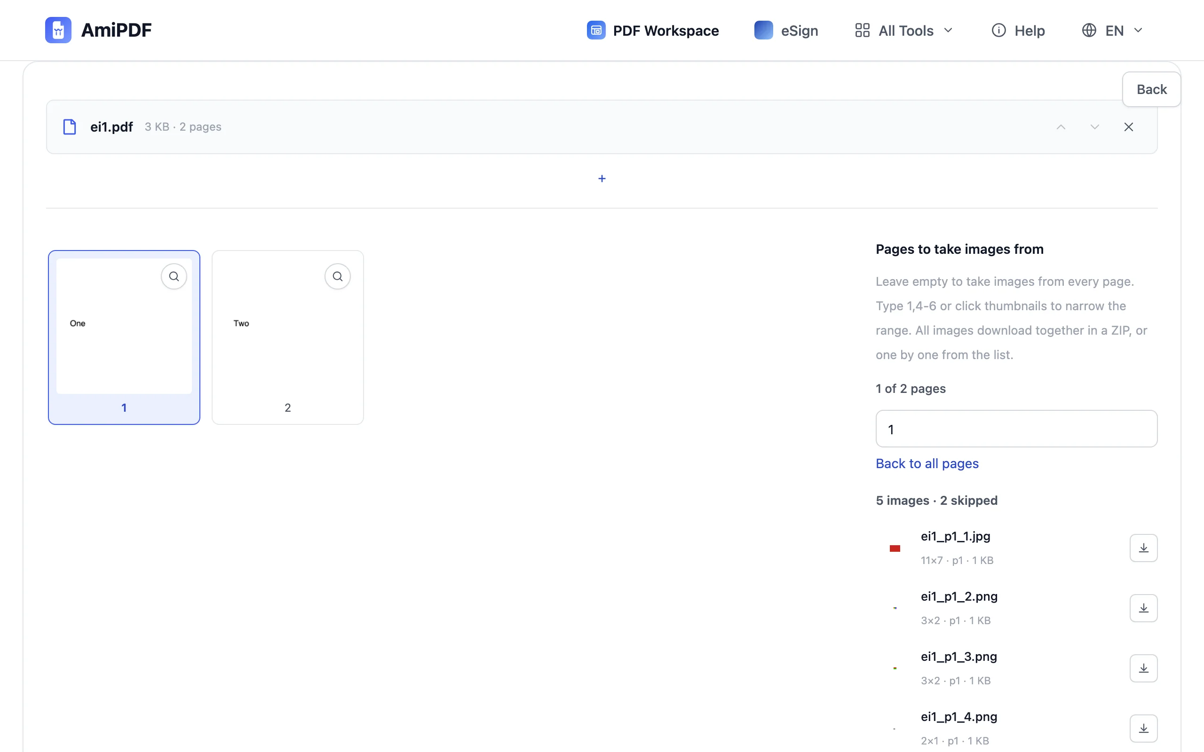Expand the All Tools dropdown
Screen dimensions: 1204x752
(904, 31)
